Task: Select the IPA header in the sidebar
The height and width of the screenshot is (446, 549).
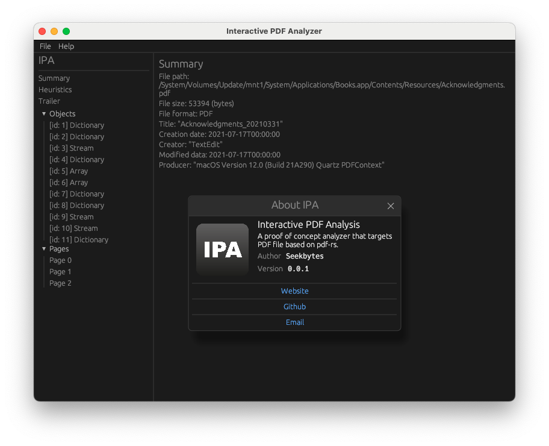Action: (46, 60)
